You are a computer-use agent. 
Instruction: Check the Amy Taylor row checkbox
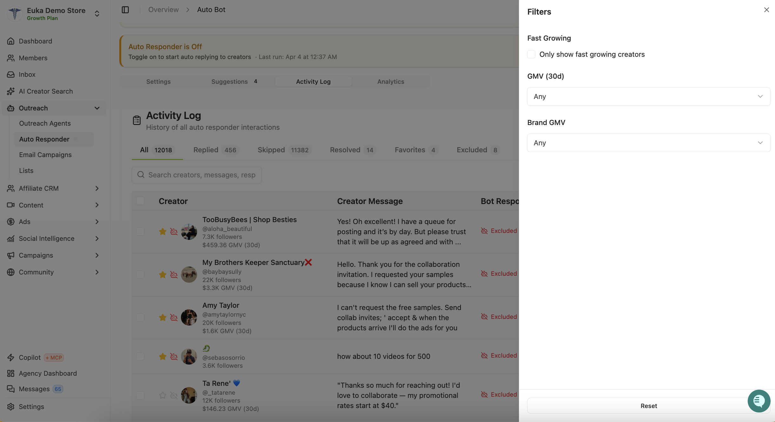140,318
